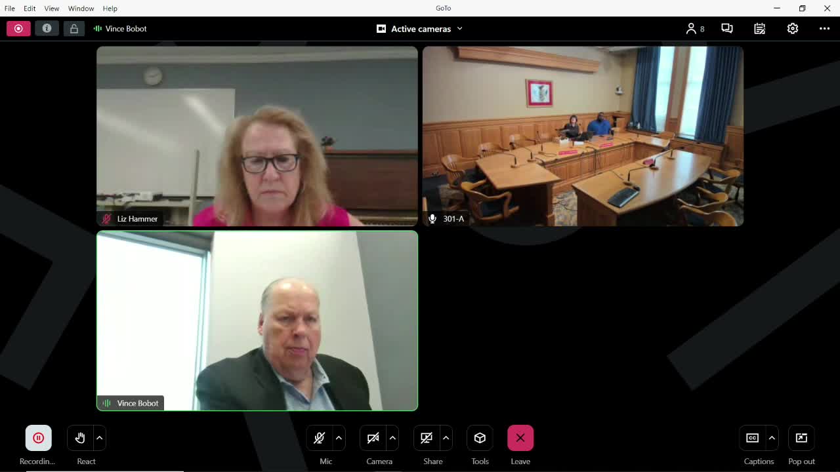The height and width of the screenshot is (472, 840).
Task: Open the Edit menu
Action: [x=30, y=9]
